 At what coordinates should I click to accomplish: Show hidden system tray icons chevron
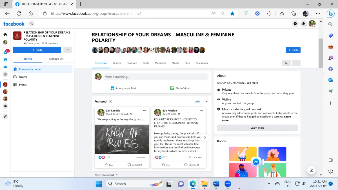point(269,184)
